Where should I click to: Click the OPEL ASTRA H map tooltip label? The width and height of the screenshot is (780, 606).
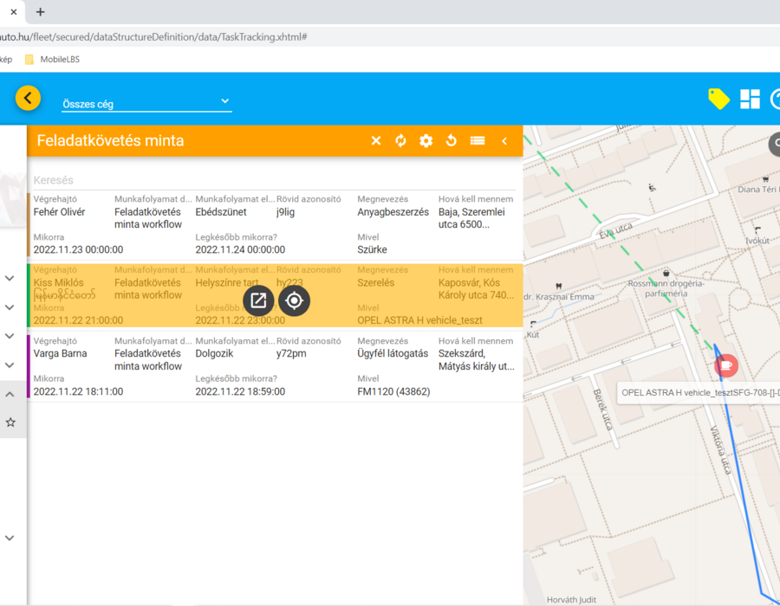699,392
